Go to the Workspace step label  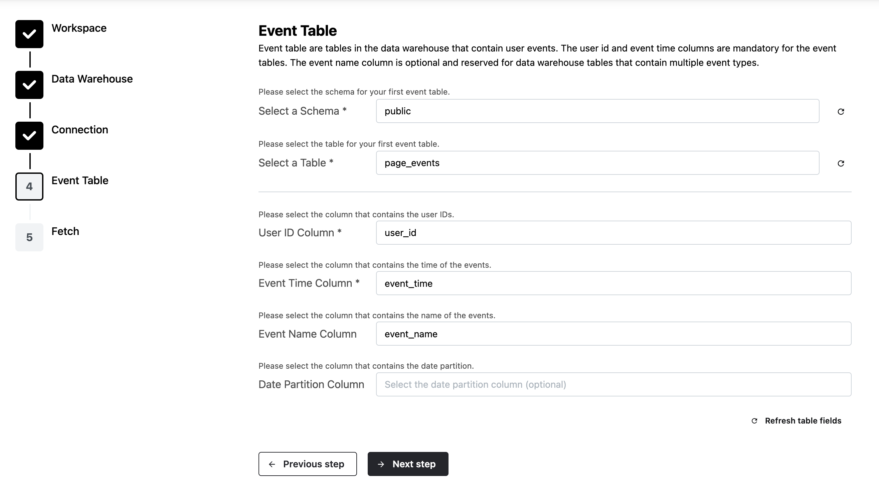(79, 28)
